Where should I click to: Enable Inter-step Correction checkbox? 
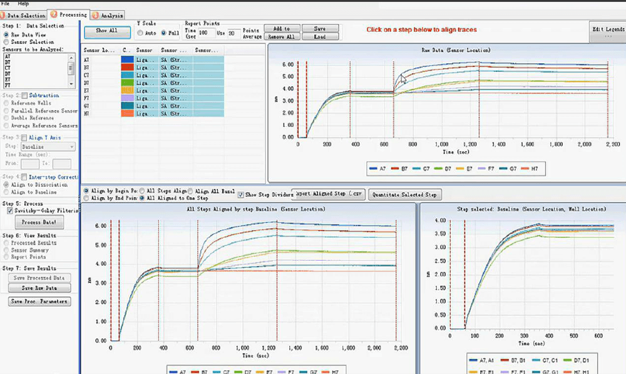[24, 177]
